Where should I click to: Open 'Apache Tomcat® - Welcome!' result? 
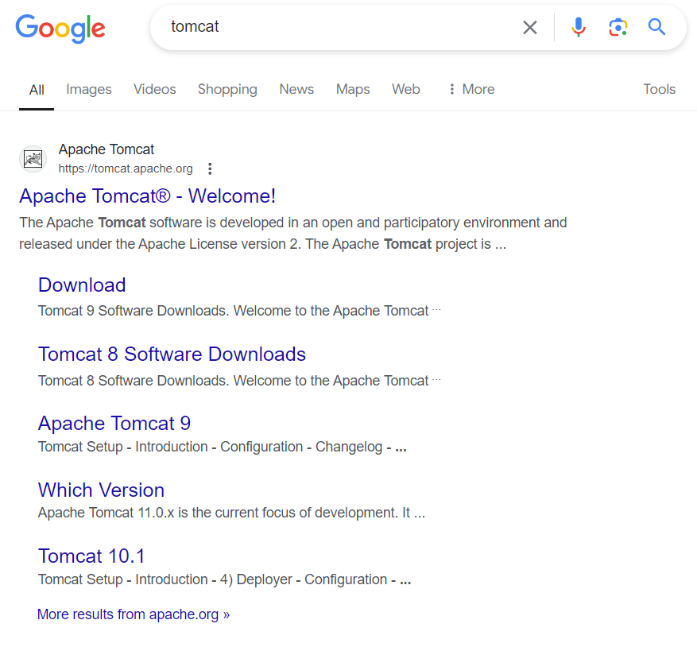tap(147, 196)
